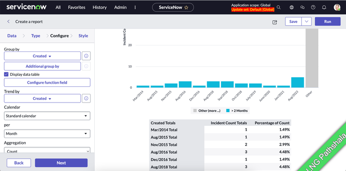
Task: Click the Created Totals column header
Action: pos(163,123)
